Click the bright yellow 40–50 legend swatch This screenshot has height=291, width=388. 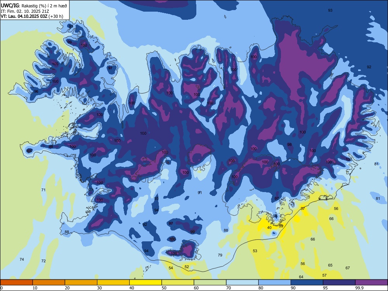click(145, 282)
